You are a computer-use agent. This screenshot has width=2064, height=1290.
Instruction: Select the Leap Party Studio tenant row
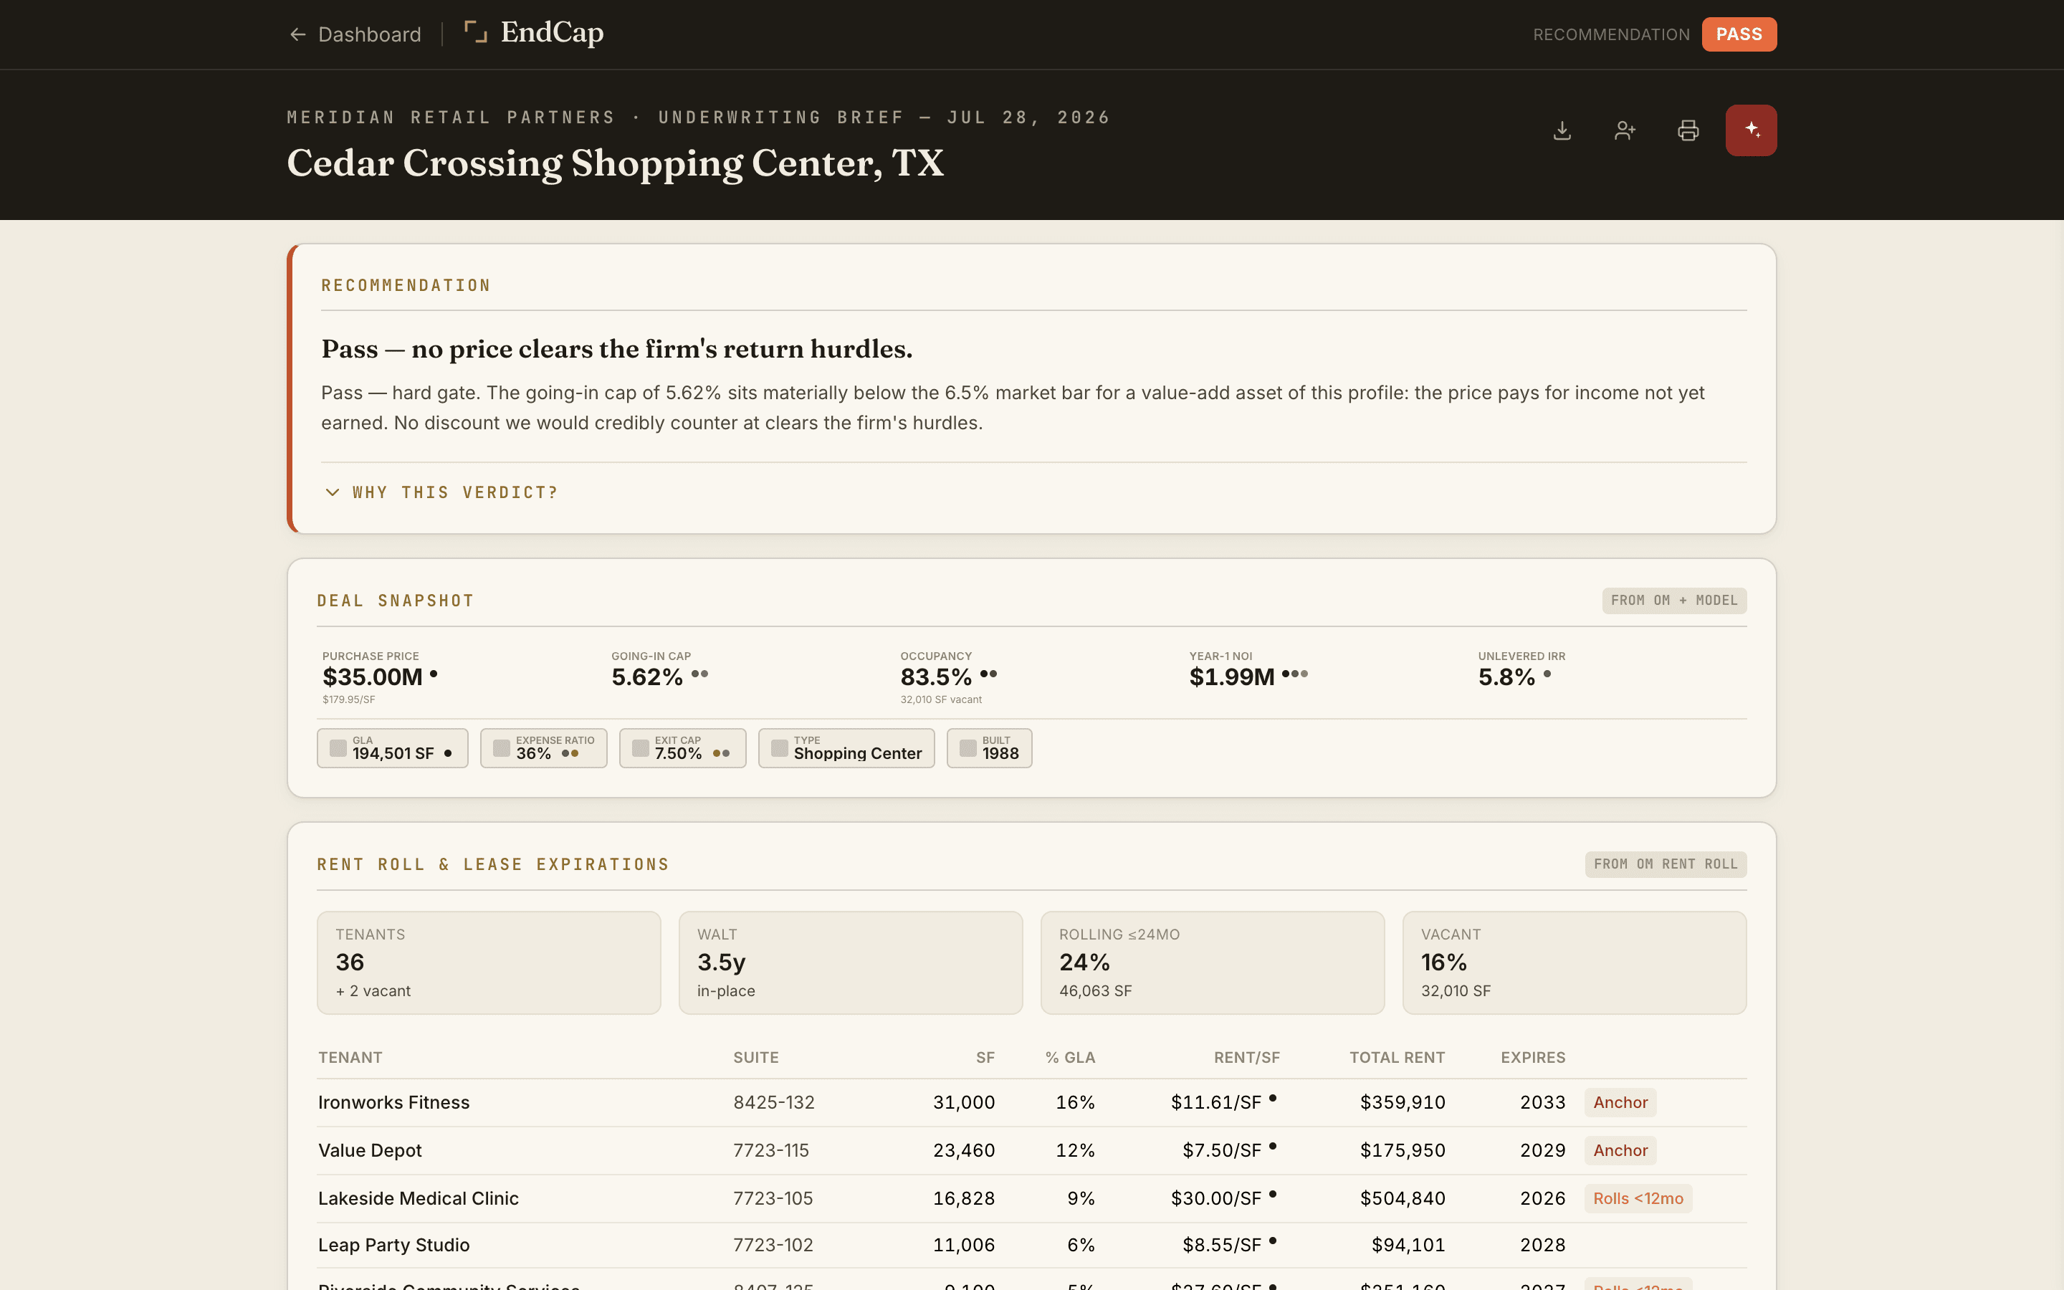(1032, 1245)
